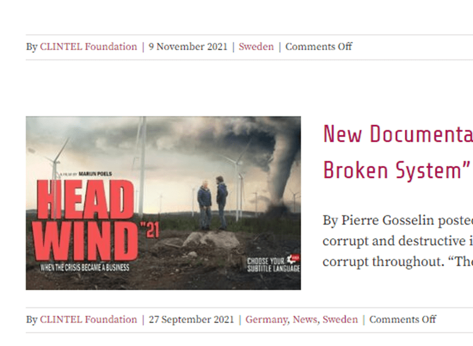Image resolution: width=473 pixels, height=346 pixels.
Task: Click 'When the crisis became a business' tagline
Action: 85,268
